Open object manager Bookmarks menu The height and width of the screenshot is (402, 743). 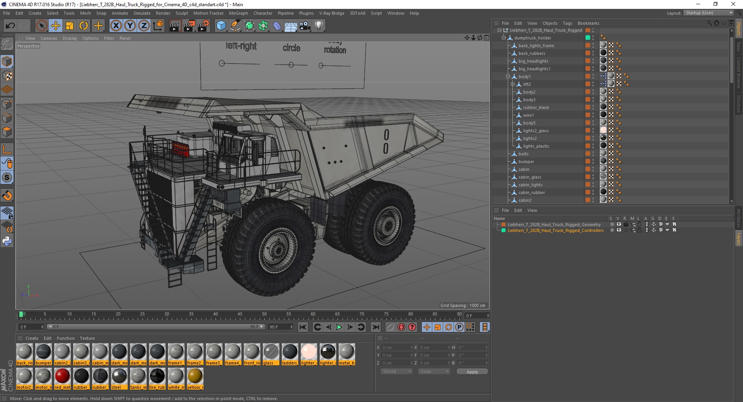588,23
